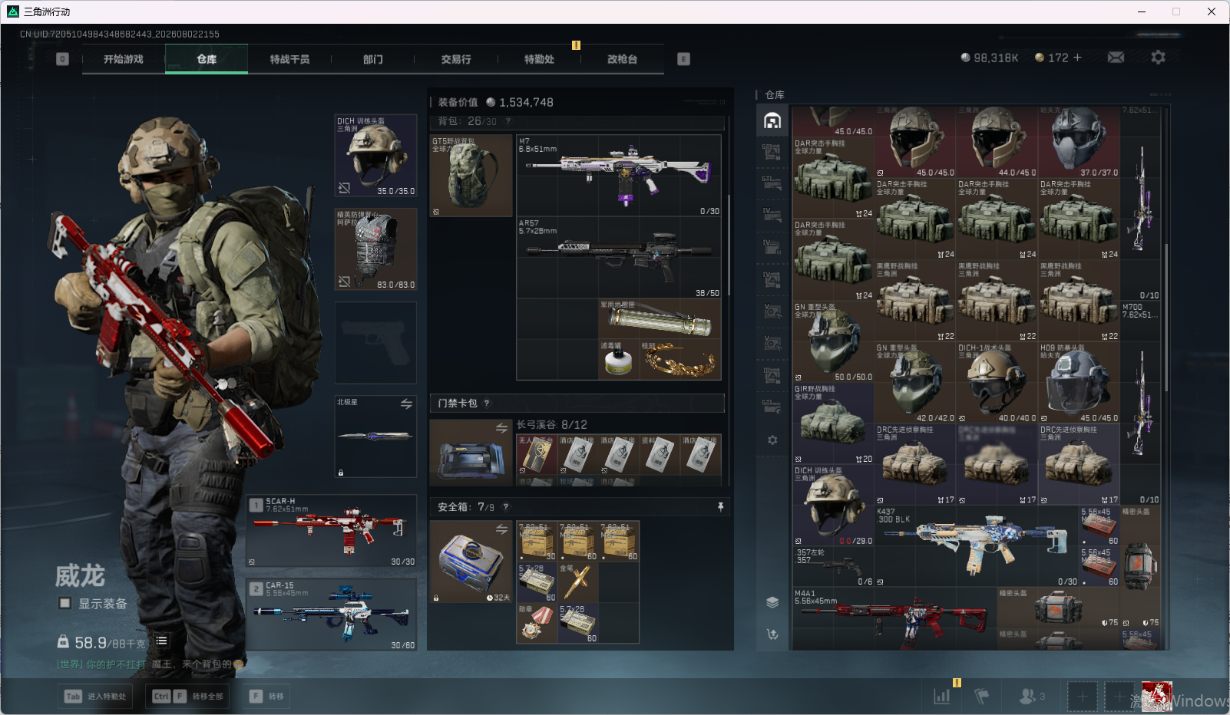This screenshot has height=715, width=1230.
Task: Open the settings gear in the top bar
Action: click(x=1158, y=58)
